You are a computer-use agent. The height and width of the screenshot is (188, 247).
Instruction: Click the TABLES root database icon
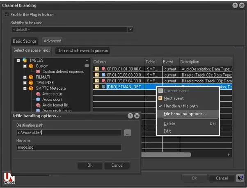click(x=24, y=61)
